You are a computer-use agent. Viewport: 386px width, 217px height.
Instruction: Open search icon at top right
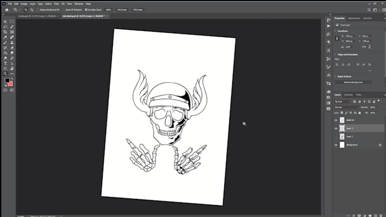(x=369, y=10)
